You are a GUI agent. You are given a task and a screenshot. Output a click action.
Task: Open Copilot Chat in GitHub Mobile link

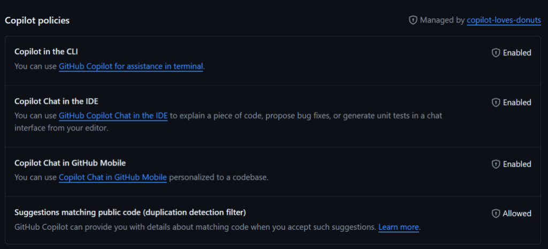[x=113, y=177]
